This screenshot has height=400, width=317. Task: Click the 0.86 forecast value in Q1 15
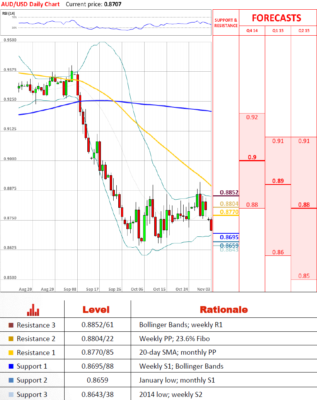point(278,252)
